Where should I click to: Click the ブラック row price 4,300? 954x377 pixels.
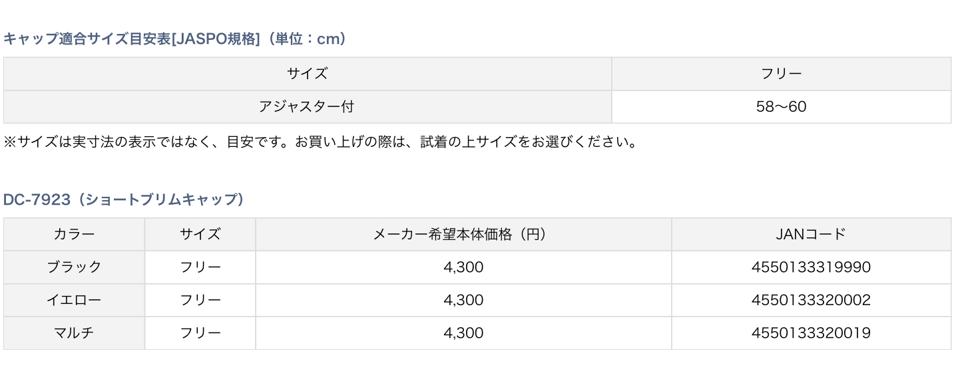pyautogui.click(x=463, y=267)
